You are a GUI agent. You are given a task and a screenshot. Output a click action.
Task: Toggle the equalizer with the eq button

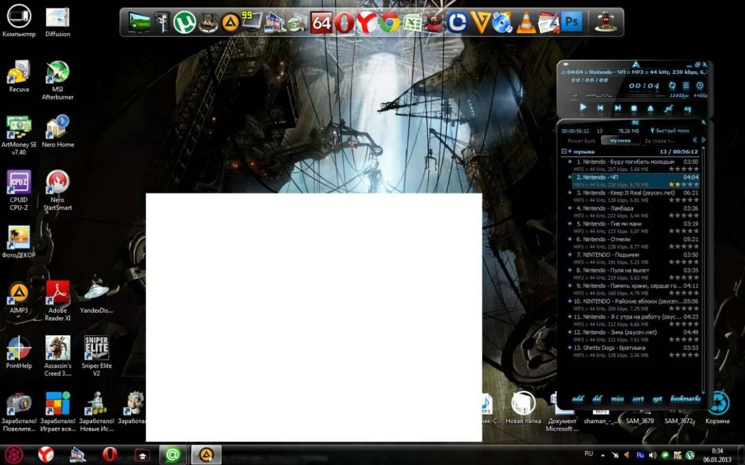tap(688, 109)
